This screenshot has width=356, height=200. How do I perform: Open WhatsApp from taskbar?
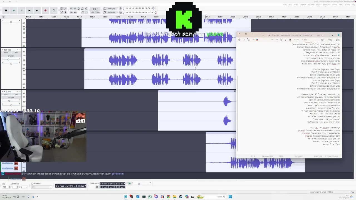click(x=150, y=197)
